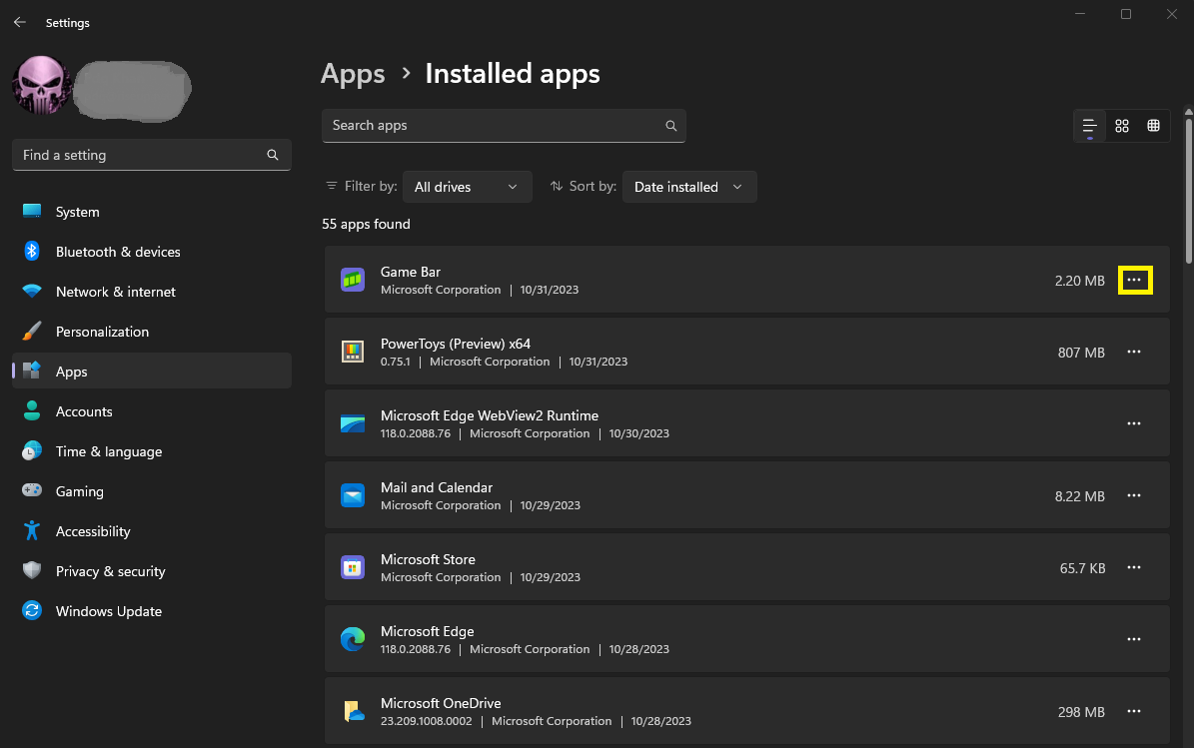Click the Apps breadcrumb link
Screen dimensions: 1194x748
[353, 74]
